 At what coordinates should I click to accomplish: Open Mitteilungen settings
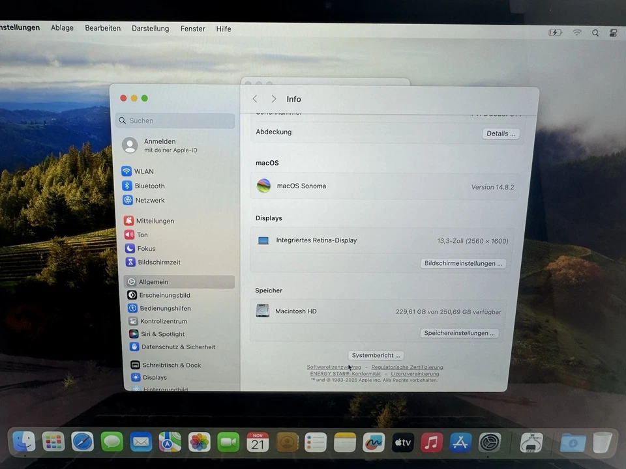click(x=149, y=221)
